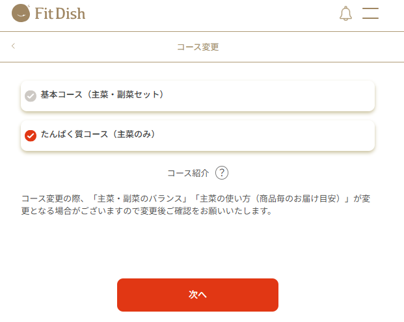Open the notification bell
Viewport: 404px width, 322px height.
pyautogui.click(x=345, y=14)
